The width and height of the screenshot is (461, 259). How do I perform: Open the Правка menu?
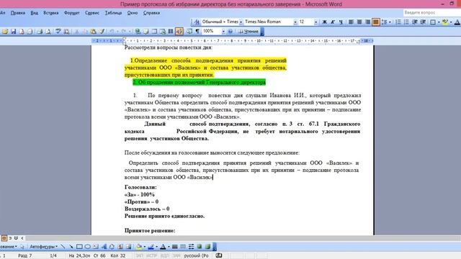point(18,13)
